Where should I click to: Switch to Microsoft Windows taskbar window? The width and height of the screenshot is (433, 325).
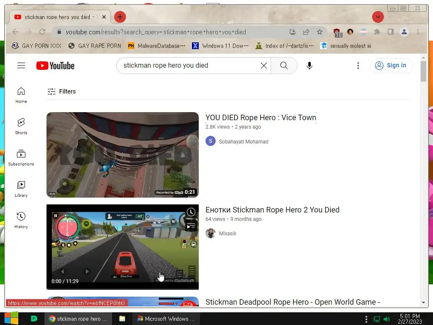tap(166, 319)
